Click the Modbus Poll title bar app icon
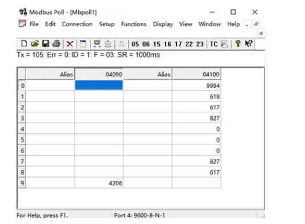305x224 pixels. coord(23,12)
